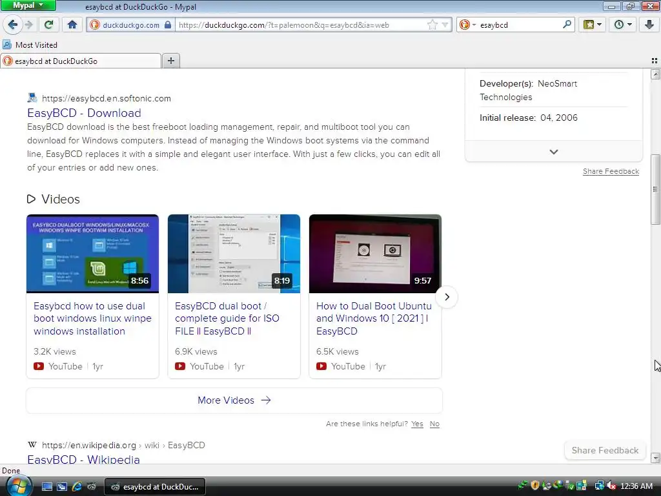Click YouTube icon under the 3.2K views video
Image resolution: width=661 pixels, height=496 pixels.
(x=38, y=366)
